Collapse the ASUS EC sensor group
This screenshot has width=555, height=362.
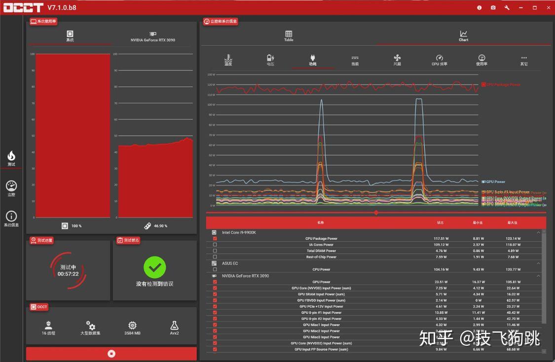(x=538, y=263)
